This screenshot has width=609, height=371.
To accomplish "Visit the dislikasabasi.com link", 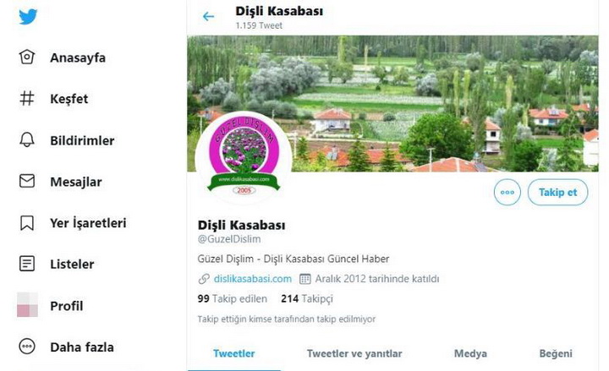I will (x=252, y=279).
